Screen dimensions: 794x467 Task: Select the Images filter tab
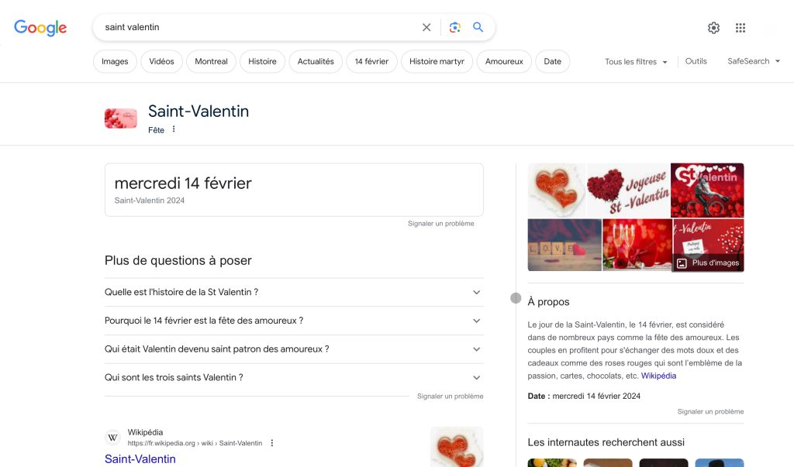tap(115, 62)
